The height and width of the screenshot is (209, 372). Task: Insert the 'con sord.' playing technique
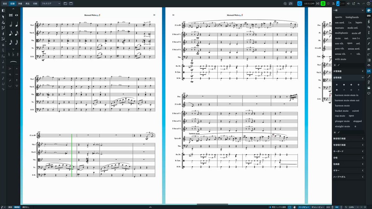coord(340,23)
